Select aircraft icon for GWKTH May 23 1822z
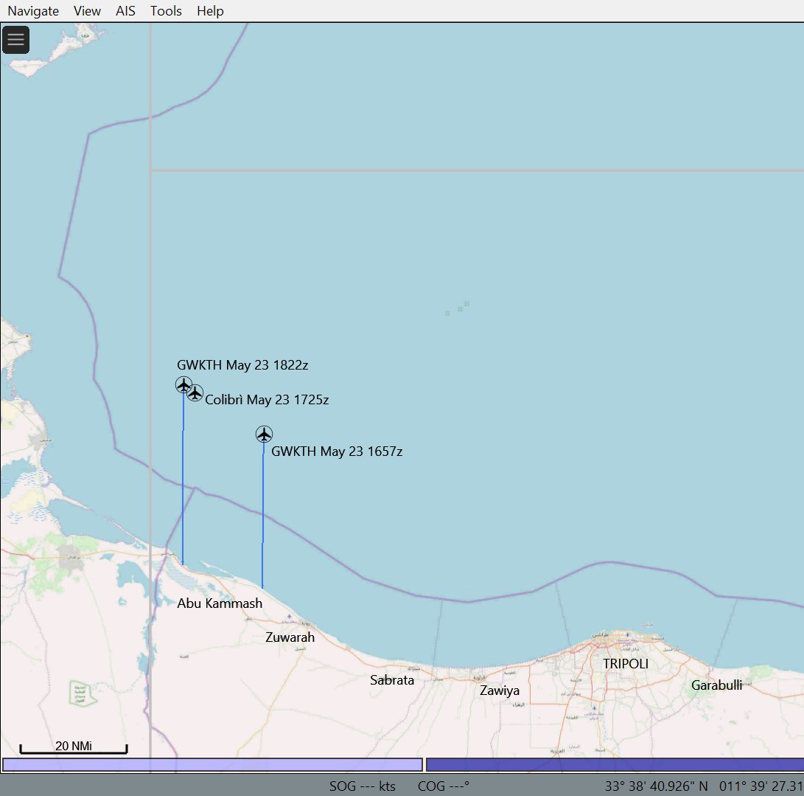The height and width of the screenshot is (796, 804). 183,384
